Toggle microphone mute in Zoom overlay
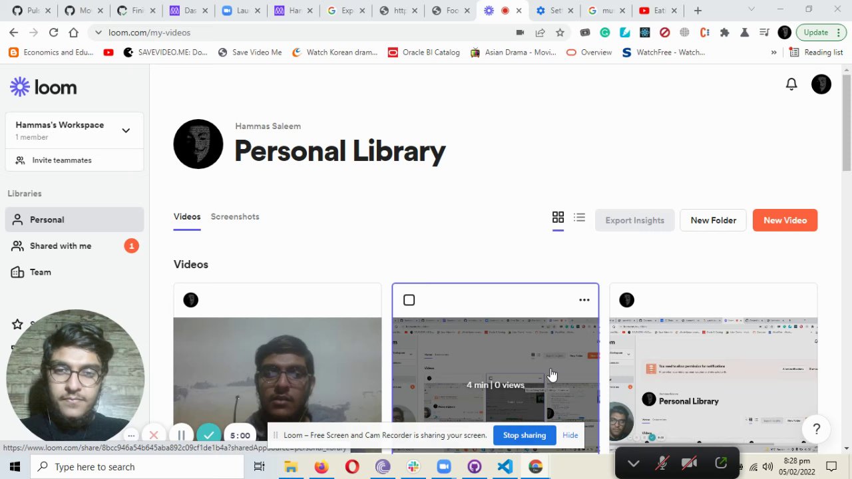 point(662,463)
